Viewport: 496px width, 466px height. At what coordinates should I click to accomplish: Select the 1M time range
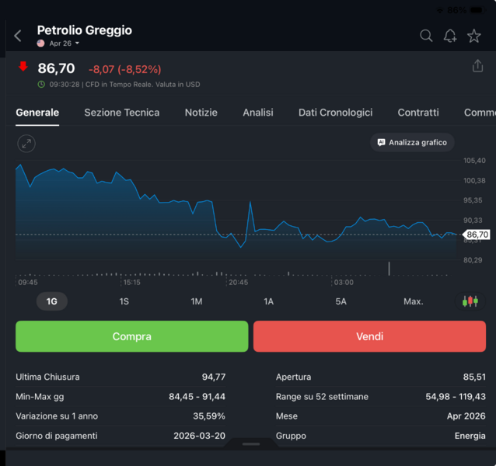[197, 301]
